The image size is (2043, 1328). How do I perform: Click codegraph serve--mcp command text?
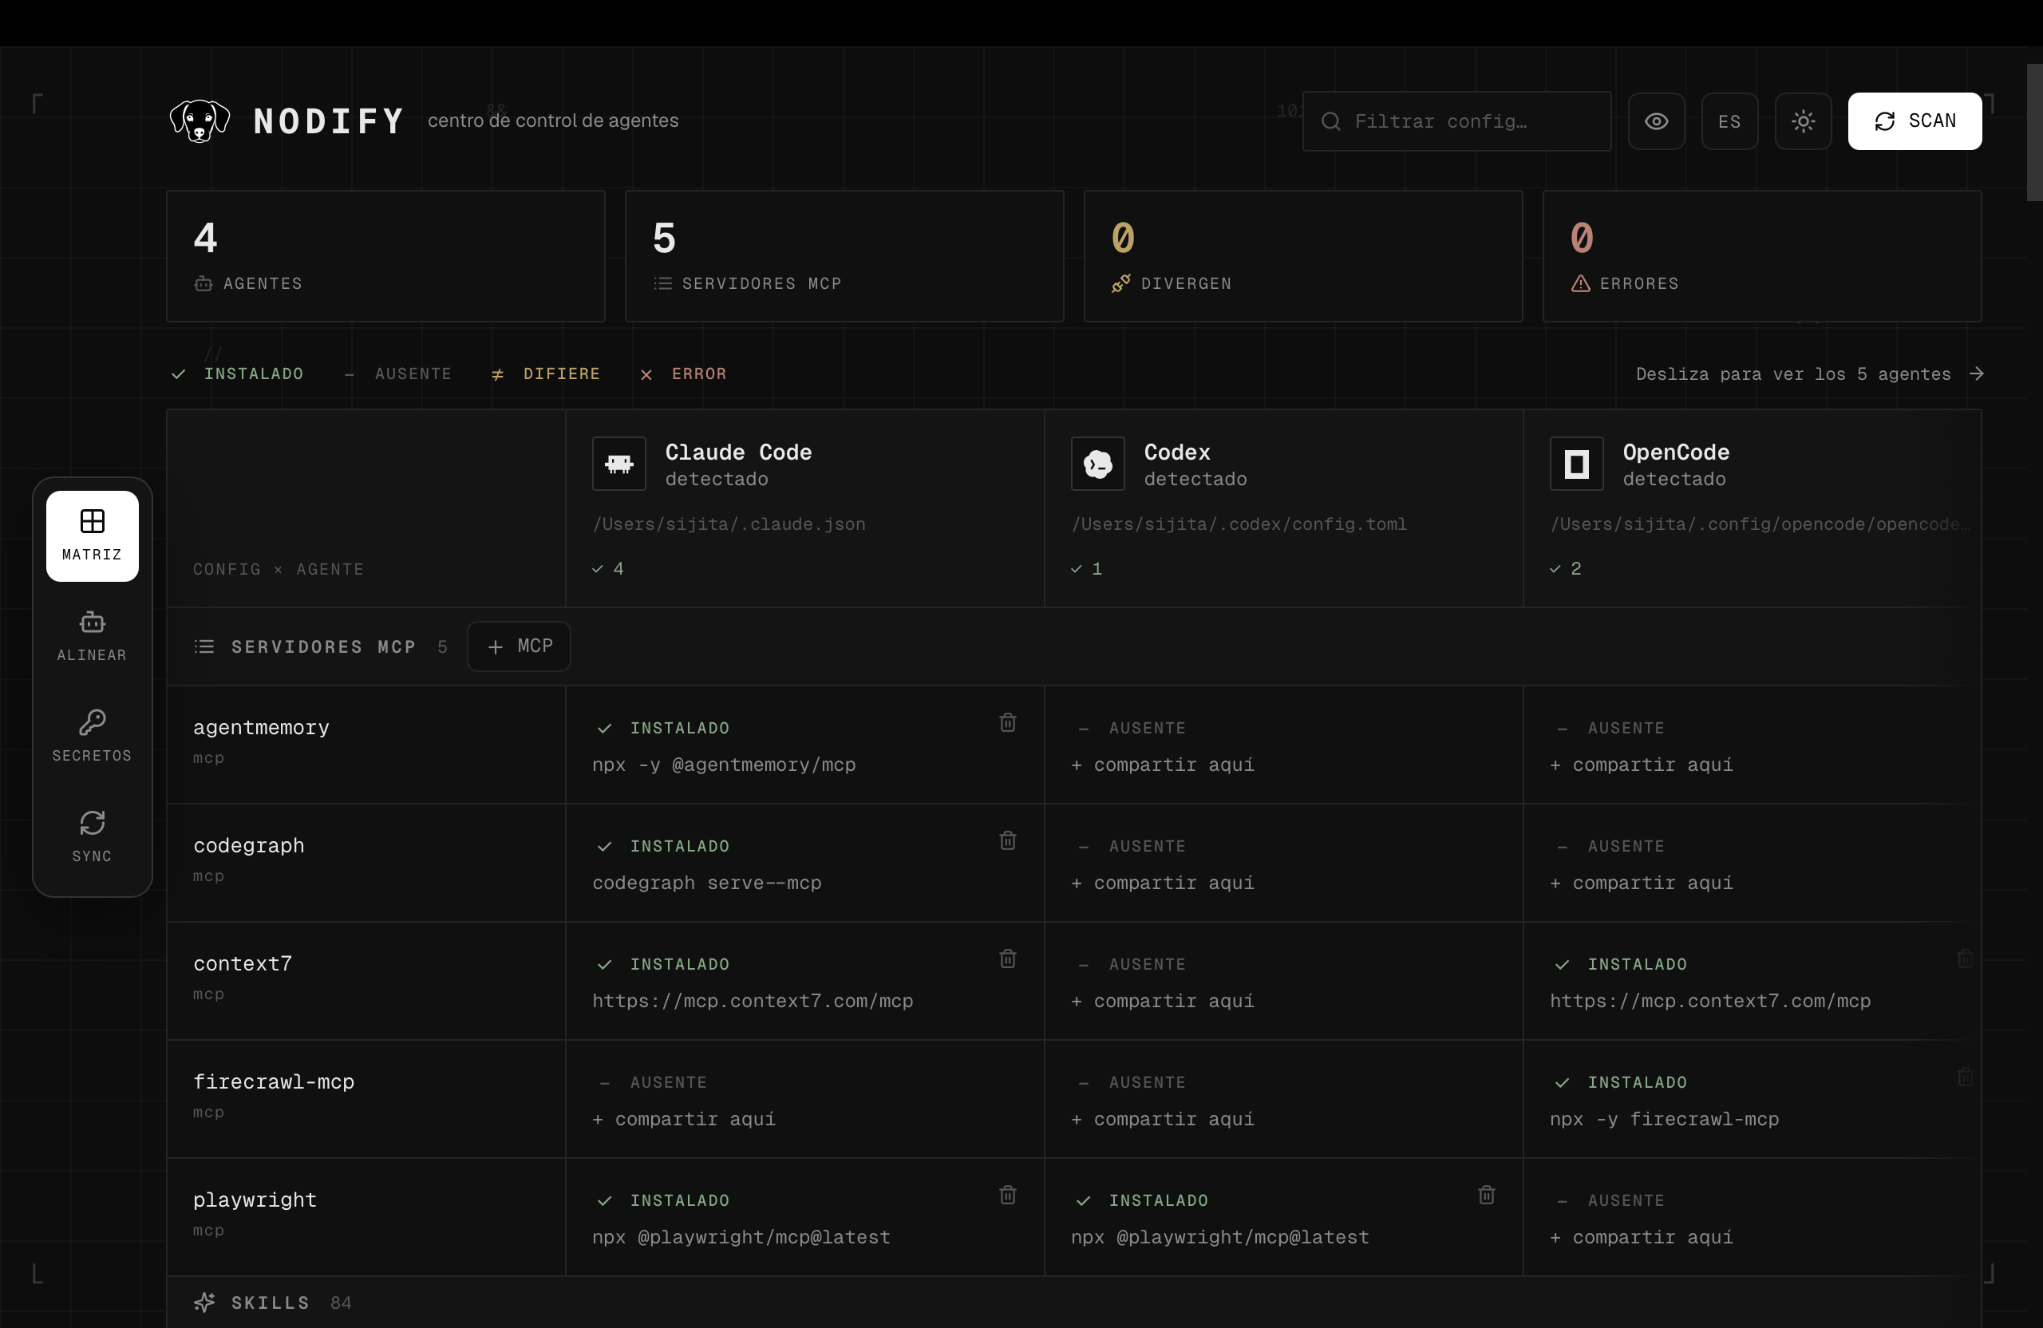point(706,883)
